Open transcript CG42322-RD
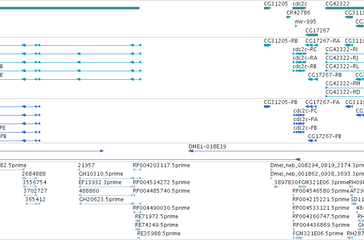The height and width of the screenshot is (240, 364). 343,92
